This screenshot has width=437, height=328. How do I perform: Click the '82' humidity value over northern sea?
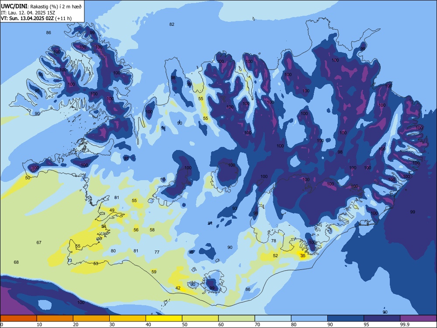coord(172,24)
